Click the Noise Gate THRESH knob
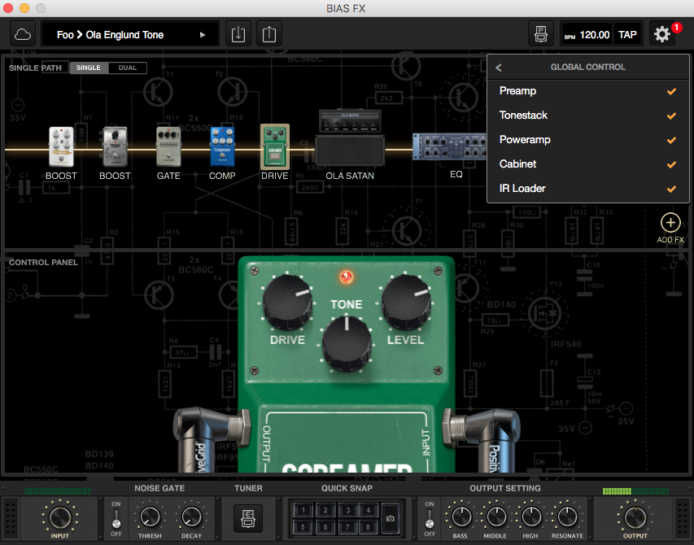Viewport: 694px width, 545px height. pyautogui.click(x=150, y=517)
